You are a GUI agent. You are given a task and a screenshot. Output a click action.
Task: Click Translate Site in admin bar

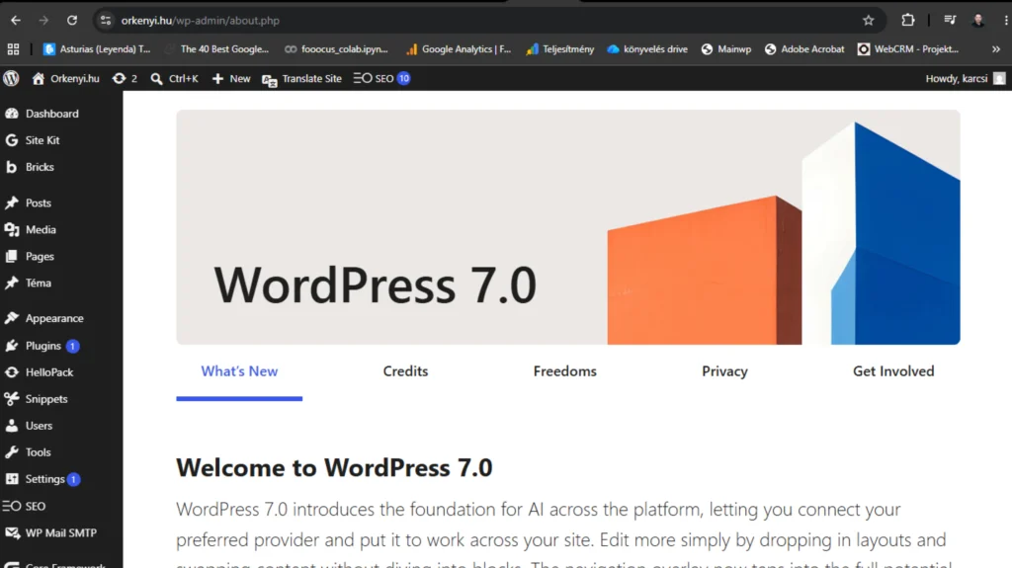302,78
